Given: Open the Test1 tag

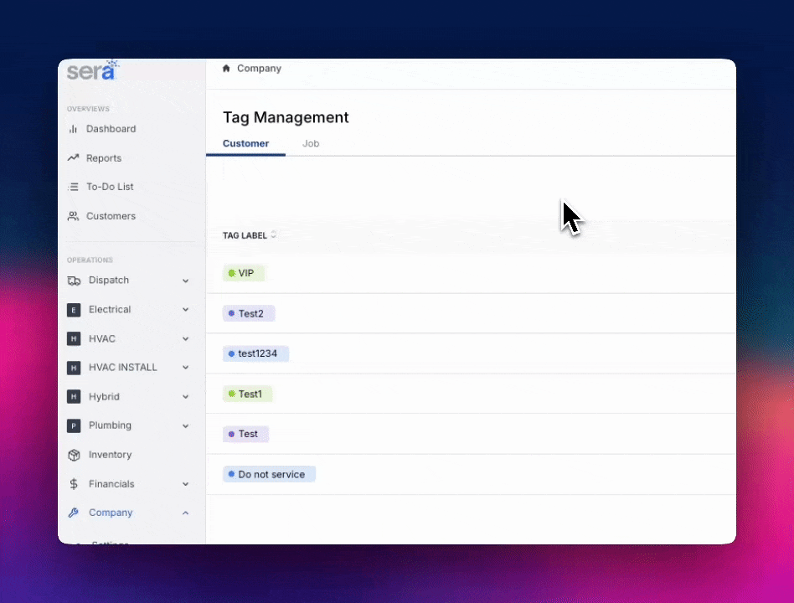Looking at the screenshot, I should pos(248,394).
